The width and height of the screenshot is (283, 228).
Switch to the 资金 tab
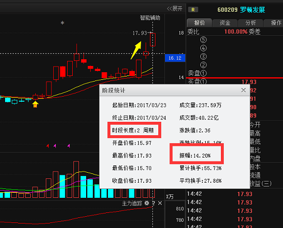coord(225,23)
